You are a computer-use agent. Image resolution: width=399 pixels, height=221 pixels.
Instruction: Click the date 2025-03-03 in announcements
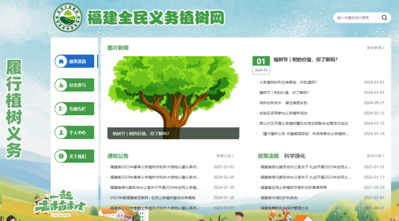224,167
